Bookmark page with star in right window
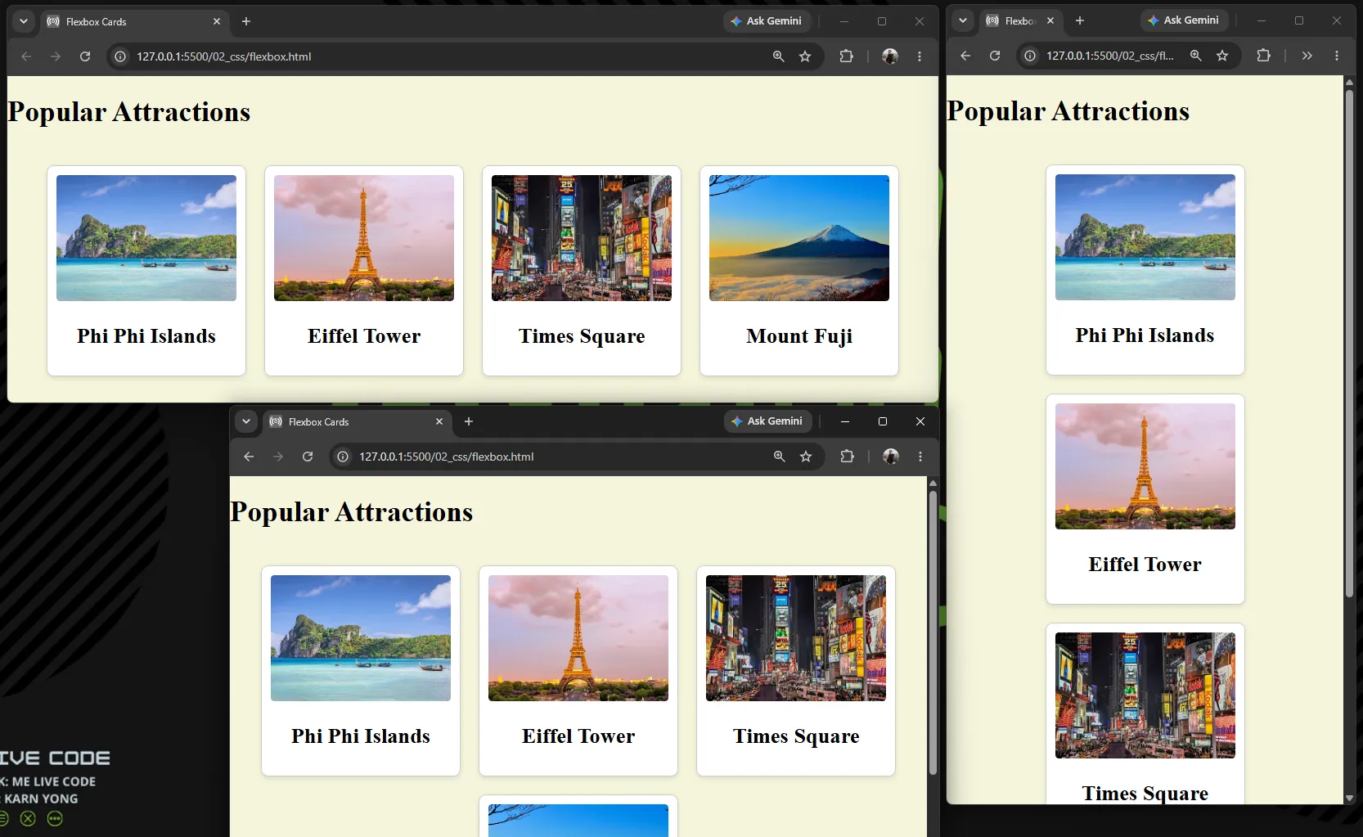 tap(1222, 56)
